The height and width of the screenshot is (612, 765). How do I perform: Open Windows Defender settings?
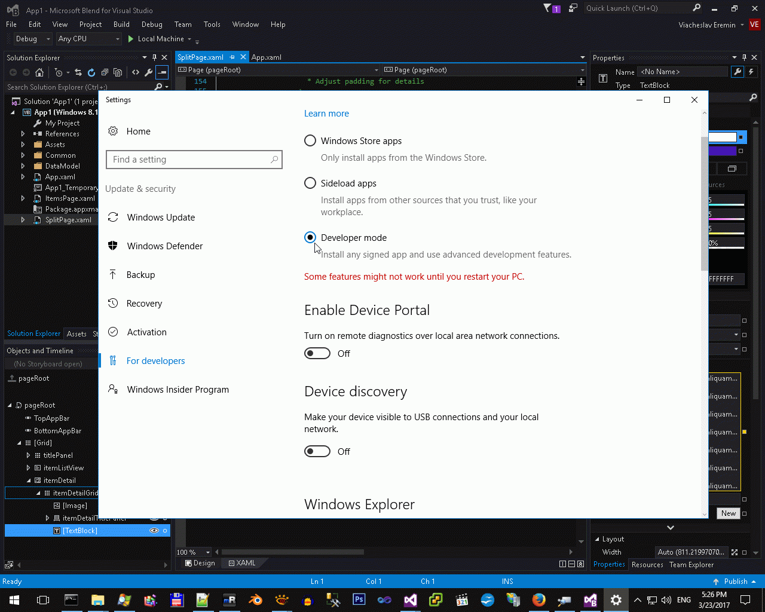click(x=165, y=246)
